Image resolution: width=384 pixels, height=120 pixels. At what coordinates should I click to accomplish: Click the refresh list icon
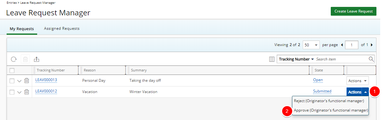click(14, 59)
